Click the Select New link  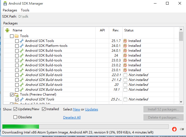coord(77,109)
